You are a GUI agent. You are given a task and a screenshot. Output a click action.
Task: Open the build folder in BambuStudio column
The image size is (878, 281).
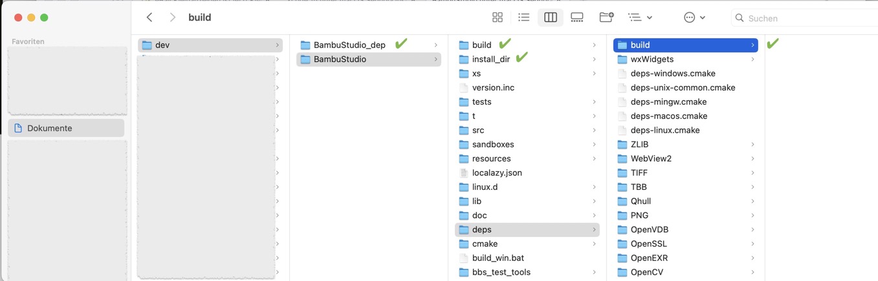click(527, 45)
